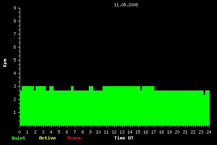Click the 18 hour tick label
This screenshot has height=145, width=217.
coord(161,132)
